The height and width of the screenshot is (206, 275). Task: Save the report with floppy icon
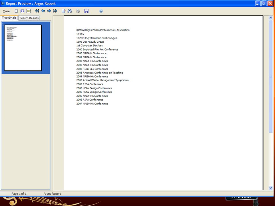86,11
